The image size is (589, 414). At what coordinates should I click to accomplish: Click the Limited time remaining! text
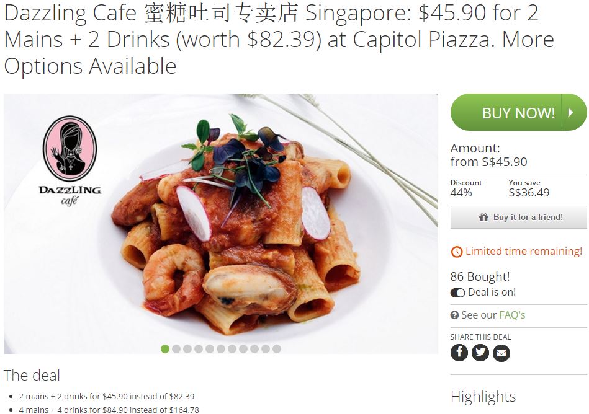coord(524,251)
